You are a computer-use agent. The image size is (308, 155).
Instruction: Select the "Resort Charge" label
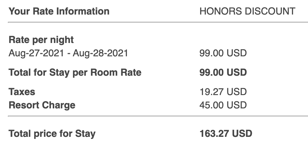pos(42,105)
